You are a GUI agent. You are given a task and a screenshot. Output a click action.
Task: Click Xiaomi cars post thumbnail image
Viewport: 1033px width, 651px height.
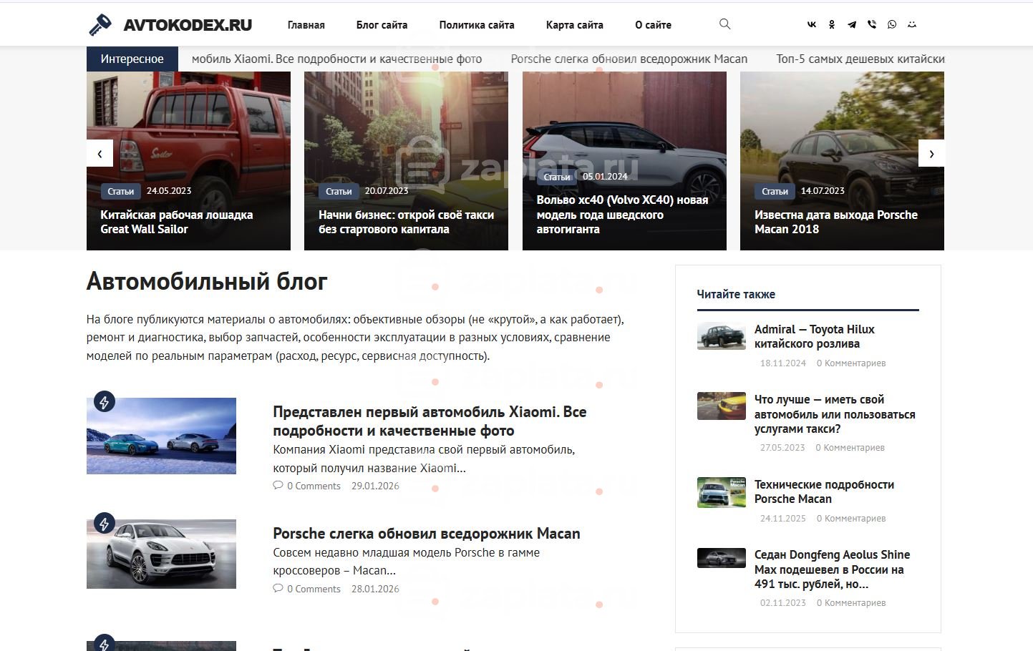pos(161,436)
